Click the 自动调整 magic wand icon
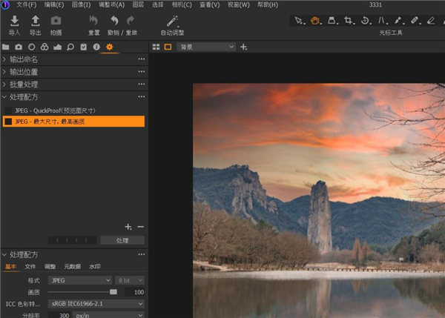This screenshot has height=318, width=445. coord(172,21)
